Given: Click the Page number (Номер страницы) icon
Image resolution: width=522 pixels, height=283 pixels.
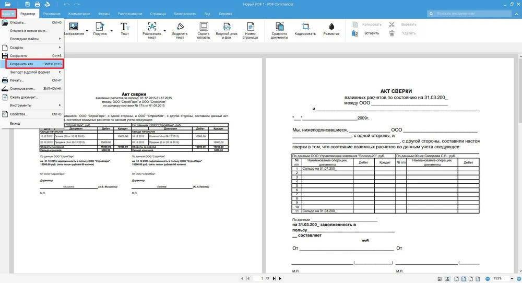Looking at the screenshot, I should (250, 27).
